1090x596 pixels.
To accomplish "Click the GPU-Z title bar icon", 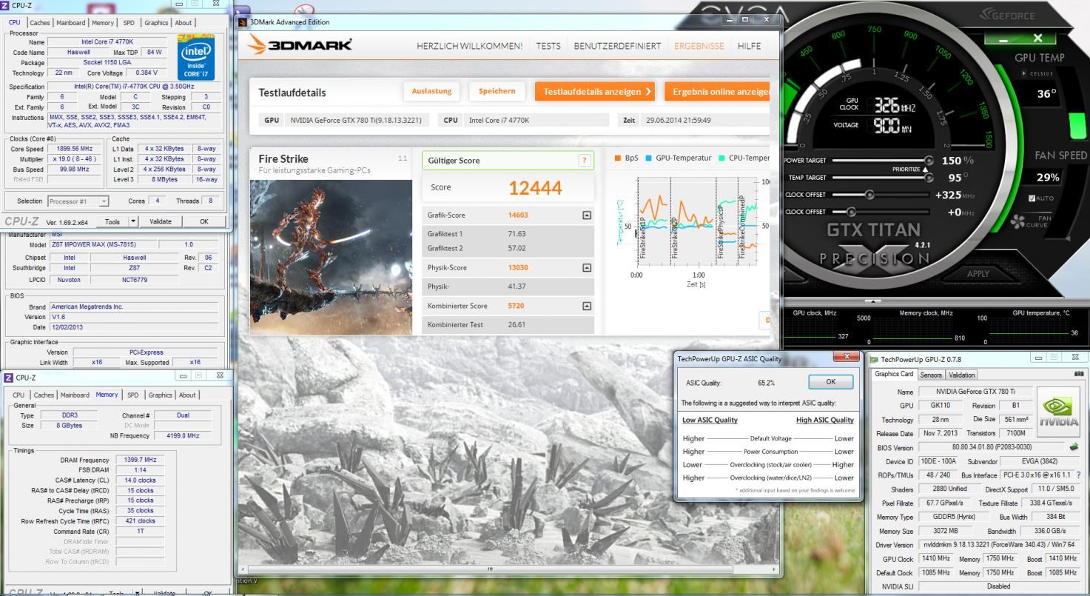I will click(x=874, y=359).
